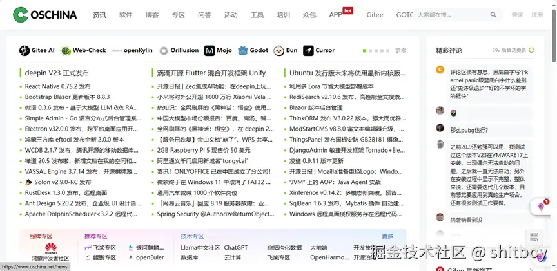
Task: Open headline deepin V23 正式发布
Action: tap(57, 73)
